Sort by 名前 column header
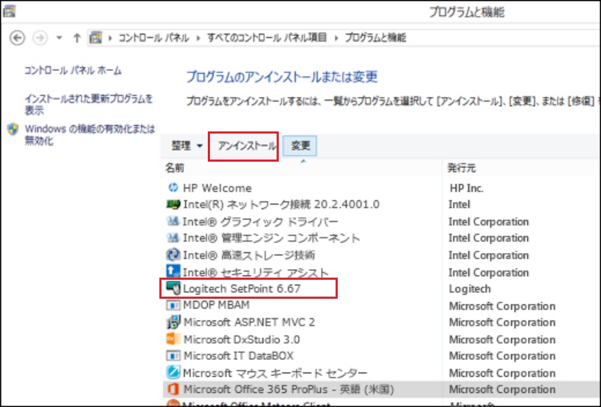Viewport: 601px width, 407px height. coord(175,167)
